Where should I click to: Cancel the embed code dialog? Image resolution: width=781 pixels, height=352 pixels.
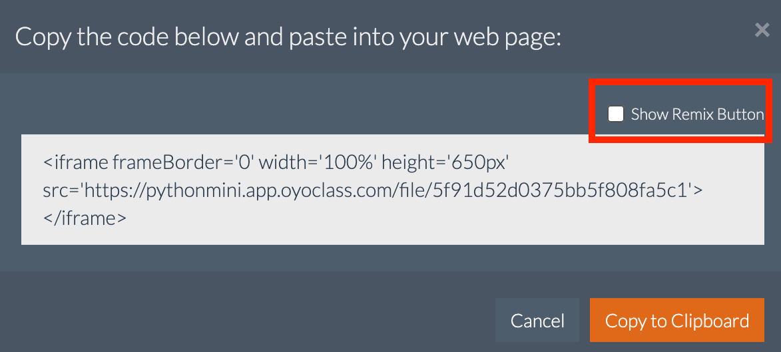pyautogui.click(x=537, y=321)
